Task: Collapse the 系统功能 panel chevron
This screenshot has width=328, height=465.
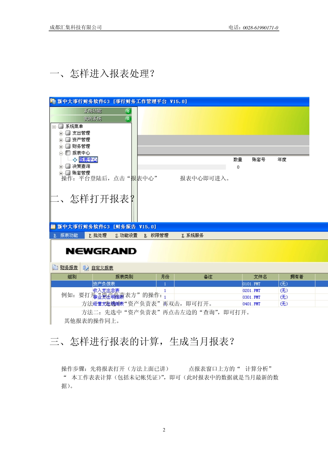Action: (x=128, y=111)
